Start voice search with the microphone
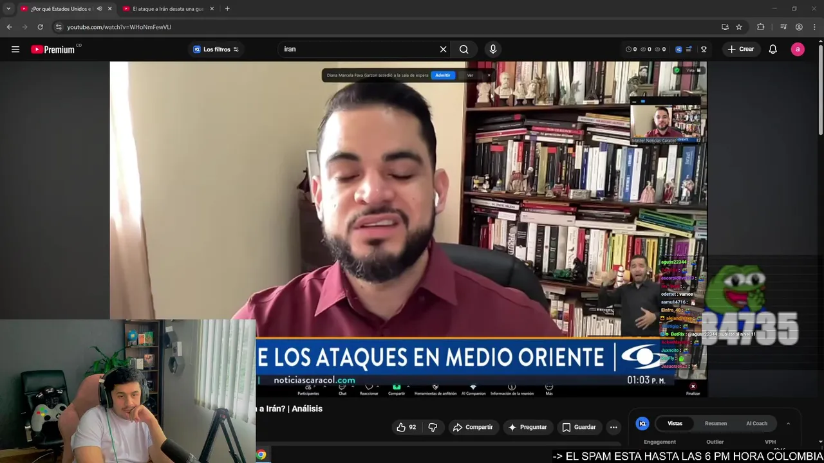The width and height of the screenshot is (824, 463). pos(493,50)
